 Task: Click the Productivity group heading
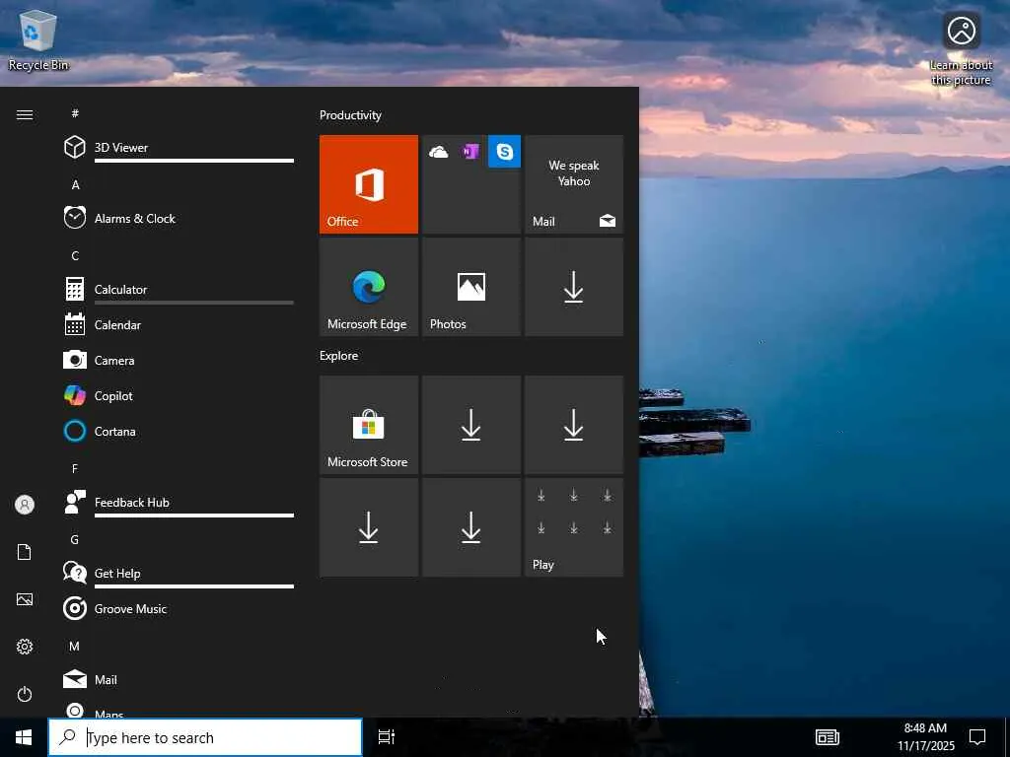point(350,115)
